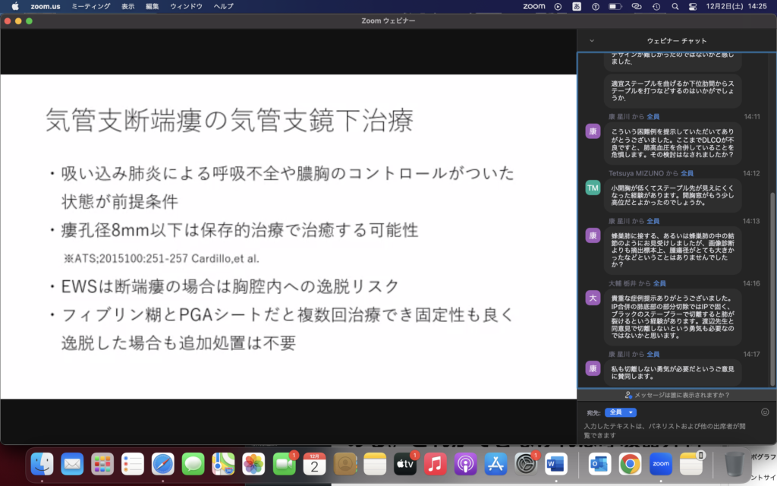Click 康 avatar beside the 14:11 message
Screen dimensions: 777x486
593,131
